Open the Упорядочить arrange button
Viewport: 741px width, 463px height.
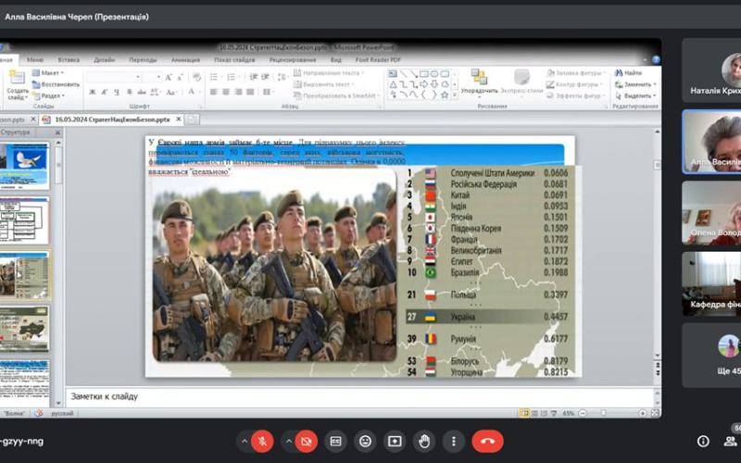click(479, 81)
